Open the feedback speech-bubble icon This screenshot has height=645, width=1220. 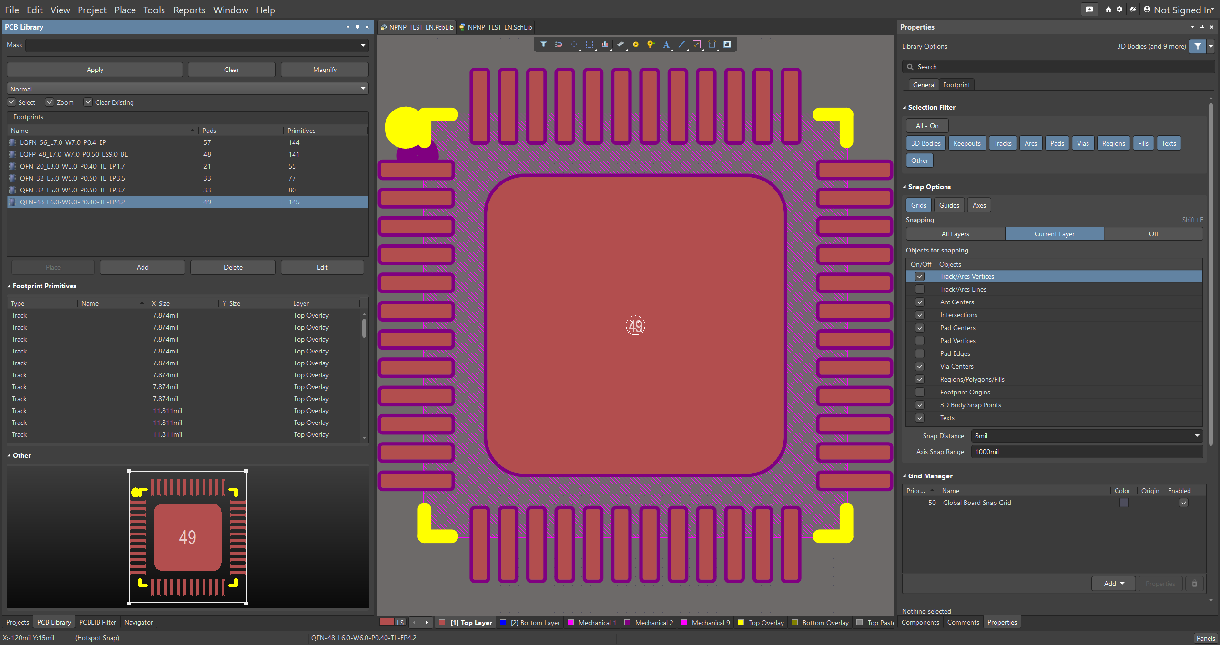1089,10
